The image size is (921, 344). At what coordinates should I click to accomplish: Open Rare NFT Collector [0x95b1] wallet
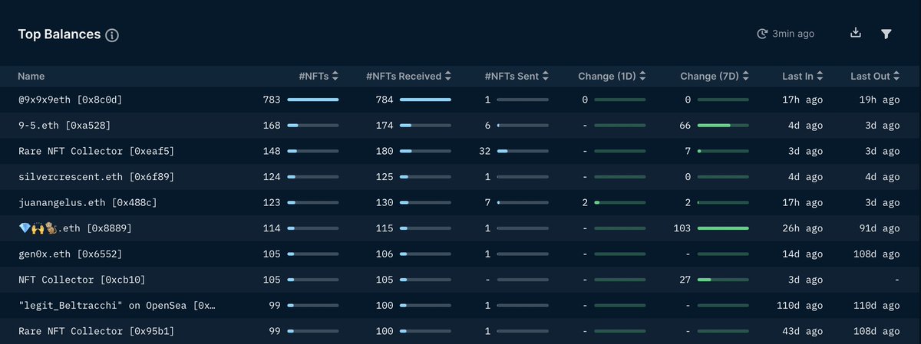pyautogui.click(x=96, y=332)
